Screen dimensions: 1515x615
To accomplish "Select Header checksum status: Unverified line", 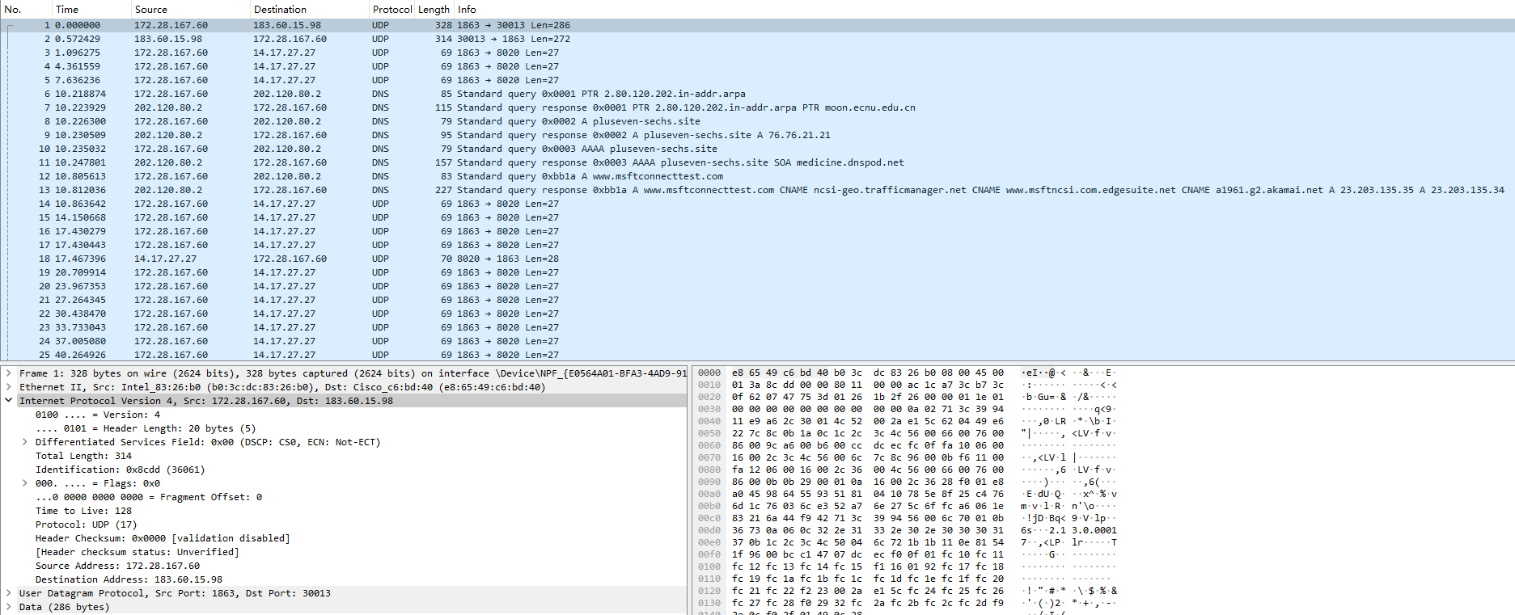I will tap(138, 552).
